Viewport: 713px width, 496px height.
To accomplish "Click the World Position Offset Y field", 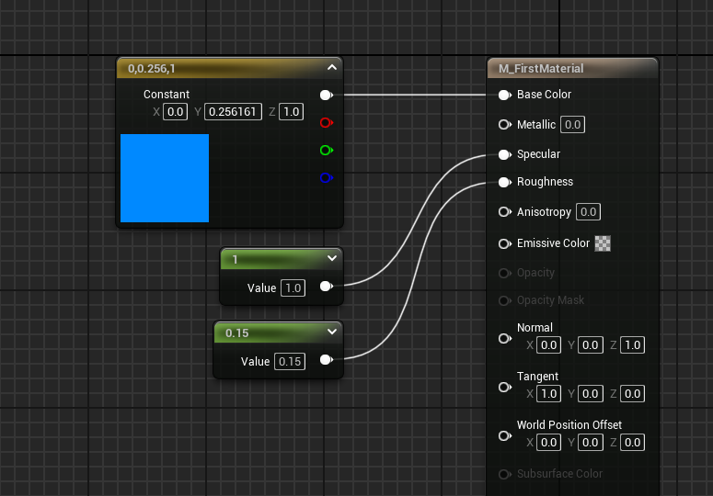I will click(591, 442).
